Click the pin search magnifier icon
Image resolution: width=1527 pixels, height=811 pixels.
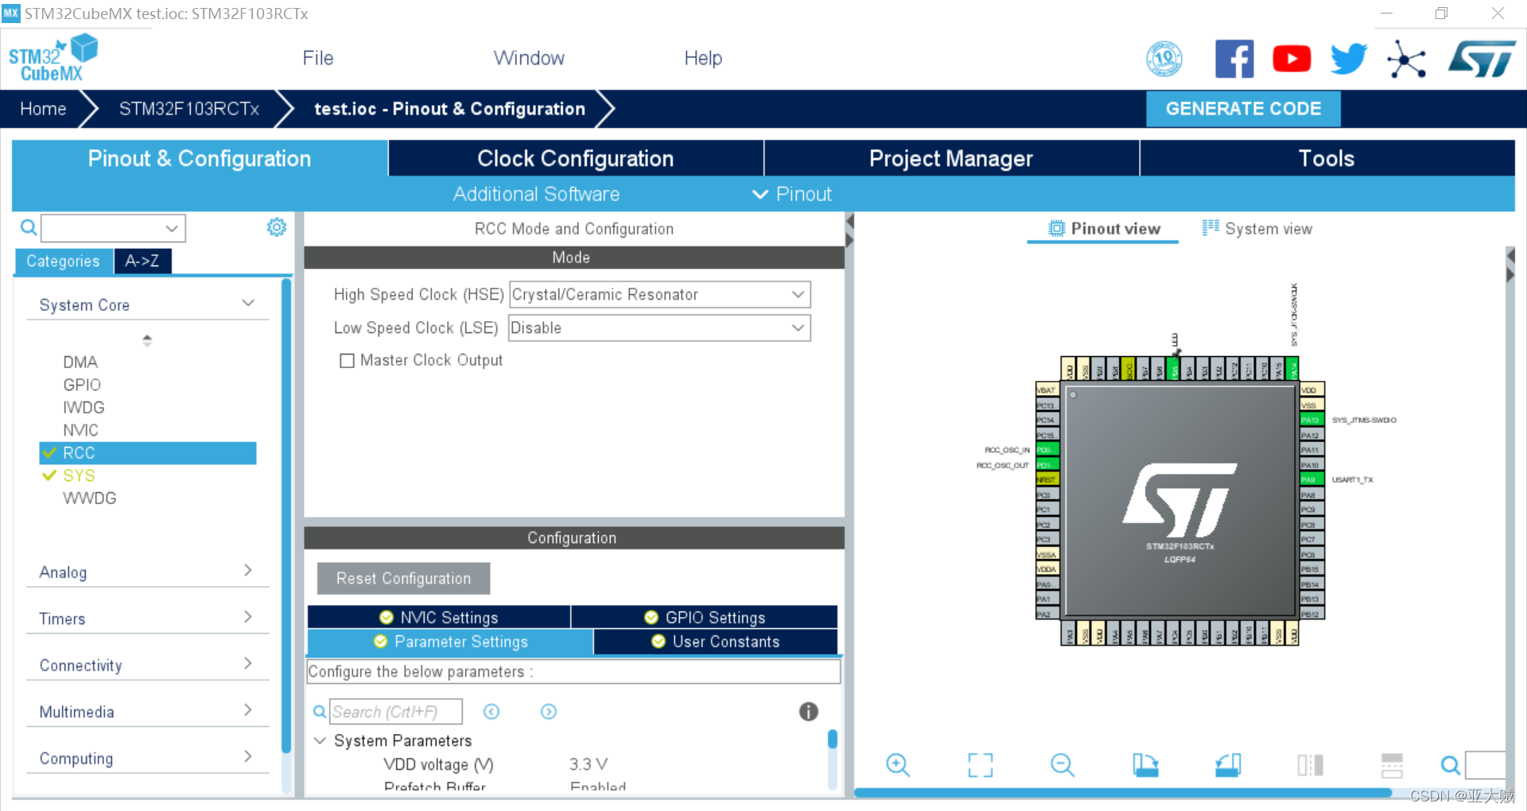[1451, 765]
